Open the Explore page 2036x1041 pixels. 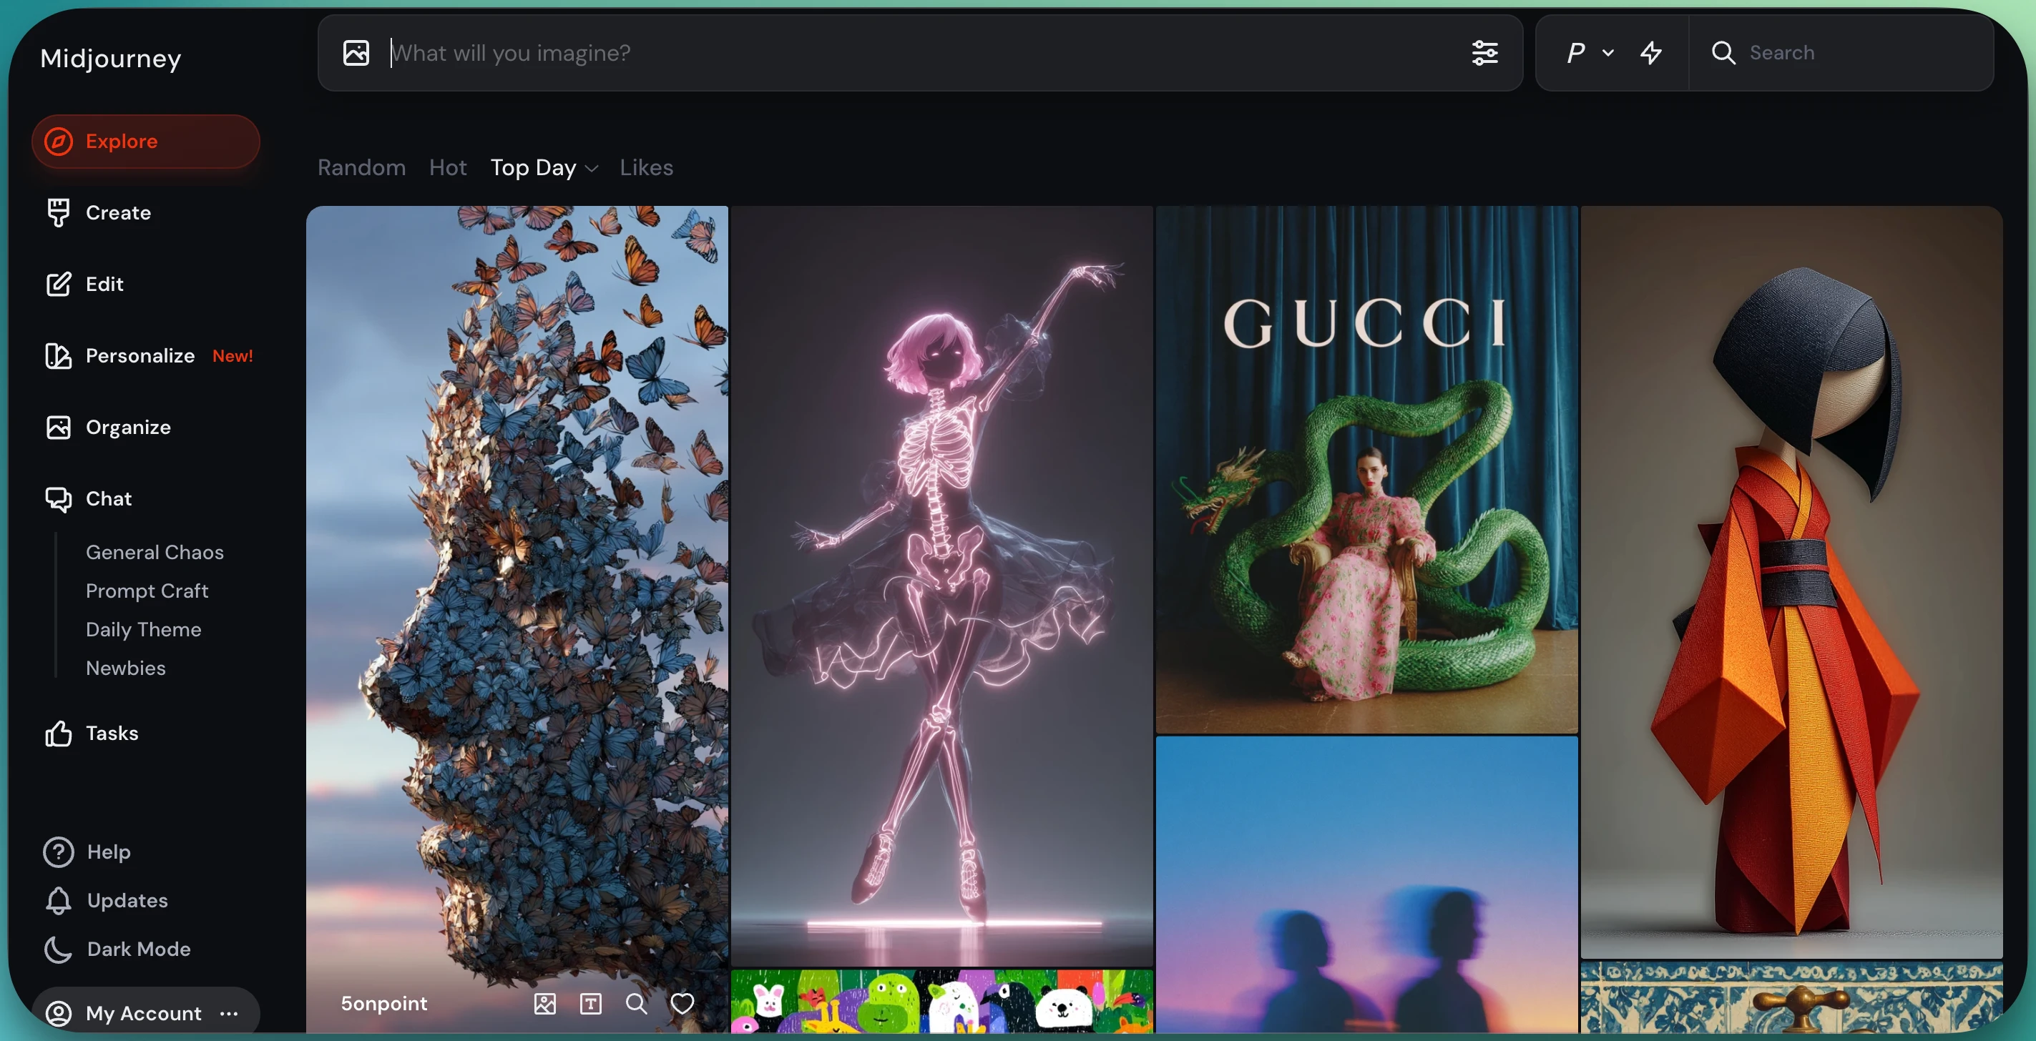point(145,142)
